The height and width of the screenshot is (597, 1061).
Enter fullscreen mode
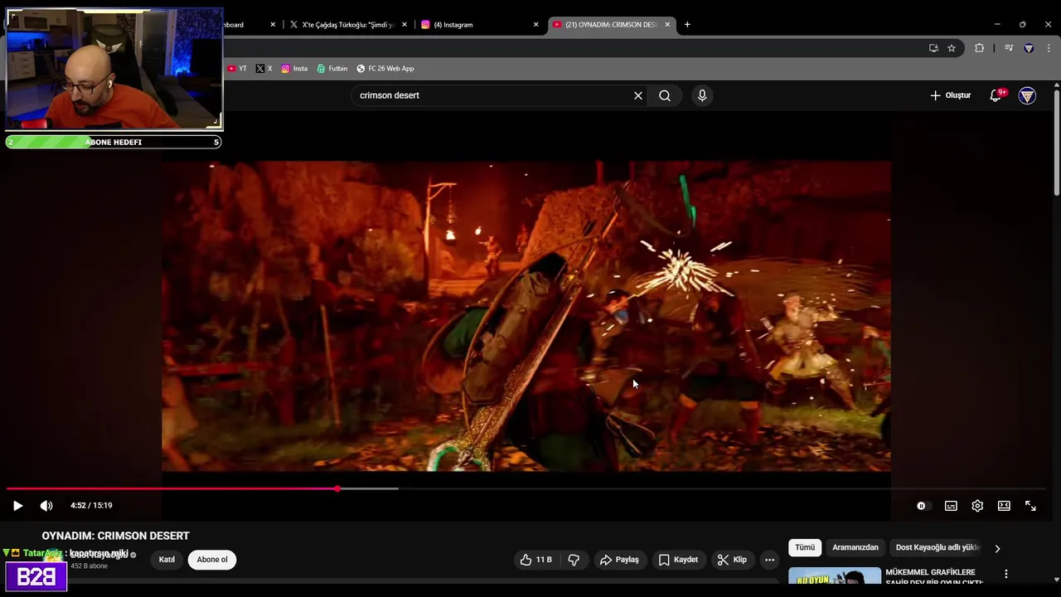1030,506
